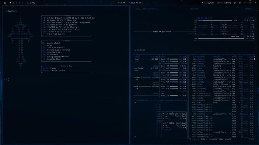Click kill in btop proc footer

pos(221,139)
